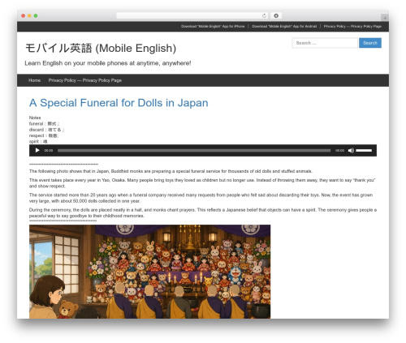Mute the audio player
Image resolution: width=406 pixels, height=343 pixels.
(351, 150)
